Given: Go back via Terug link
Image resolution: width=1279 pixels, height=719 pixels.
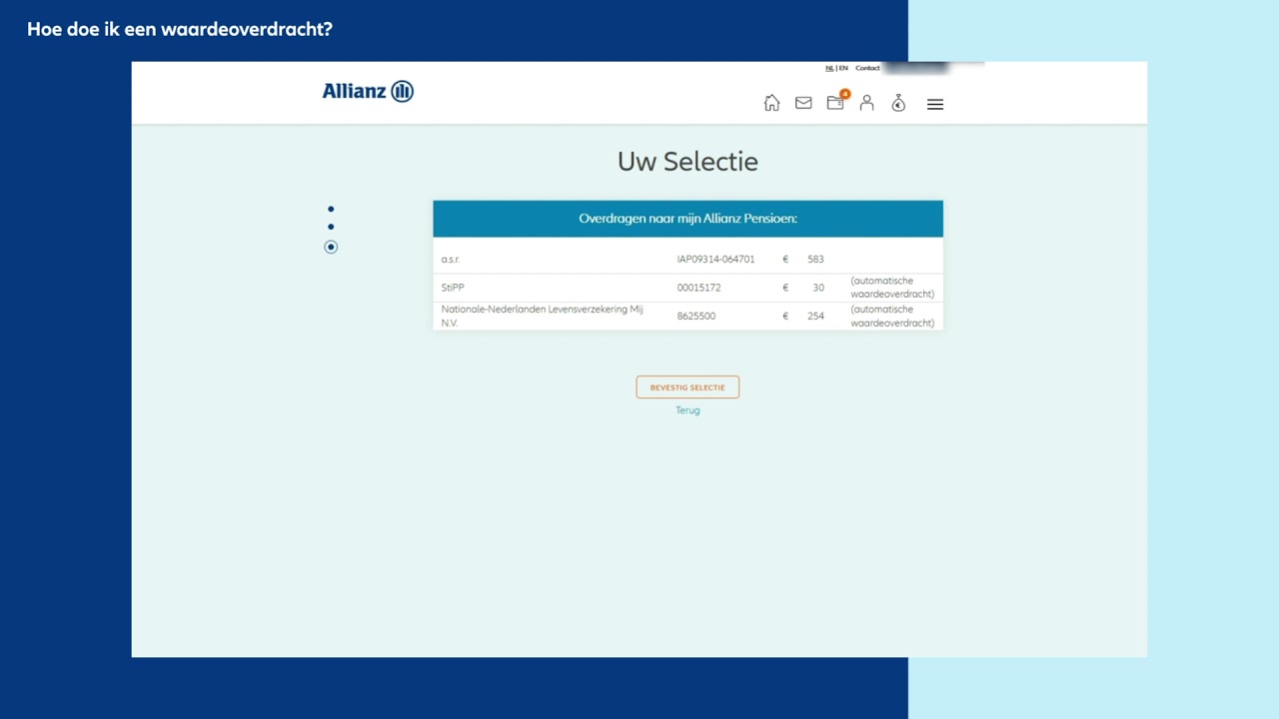Looking at the screenshot, I should pos(687,410).
